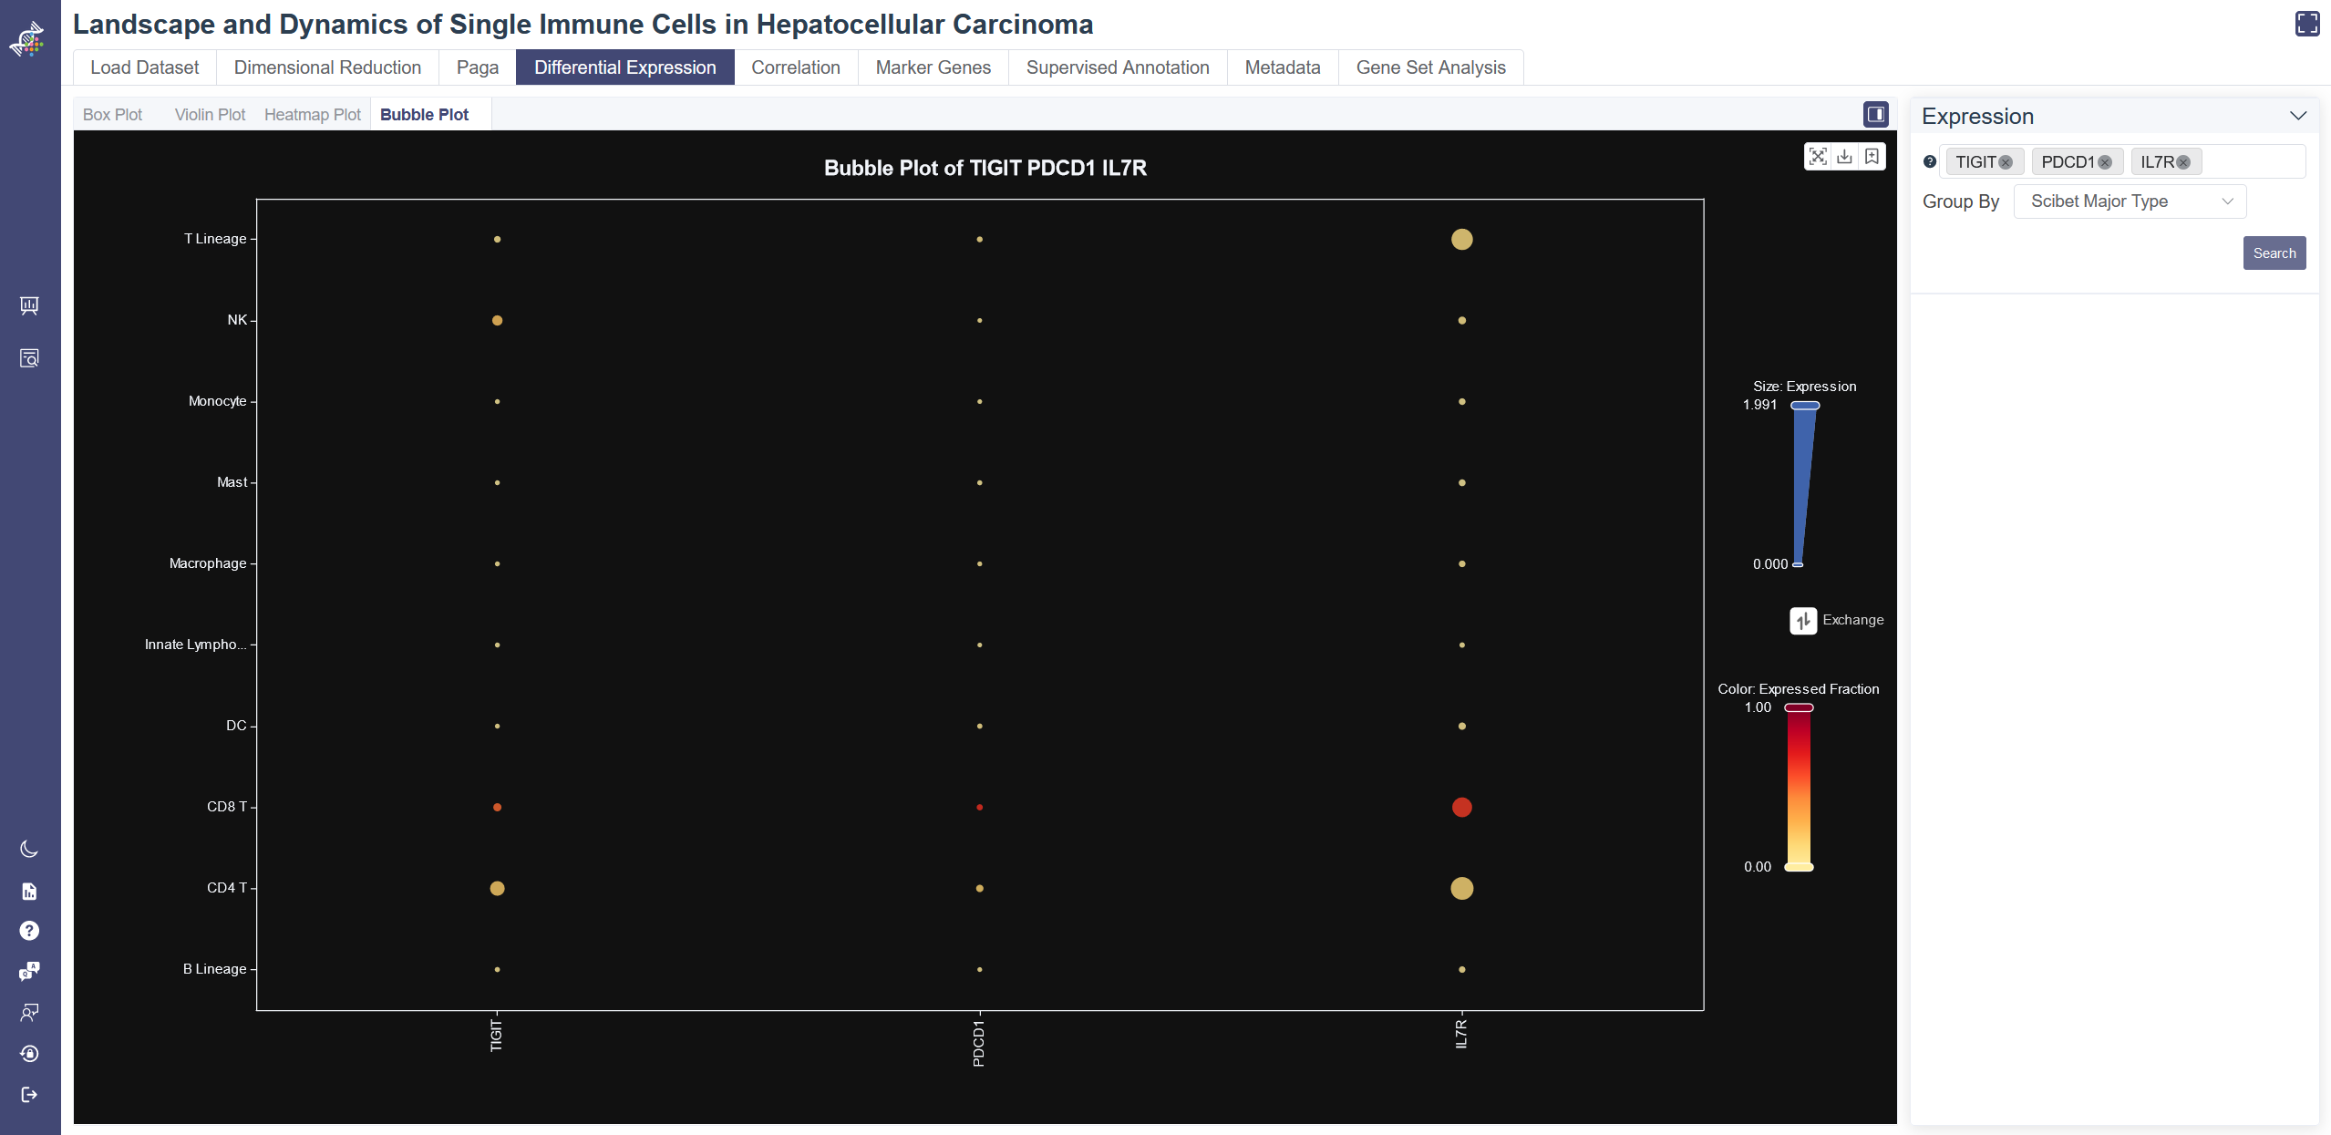Screen dimensions: 2331x1135
Task: Click the Q&A chat icon in sidebar
Action: pyautogui.click(x=29, y=971)
